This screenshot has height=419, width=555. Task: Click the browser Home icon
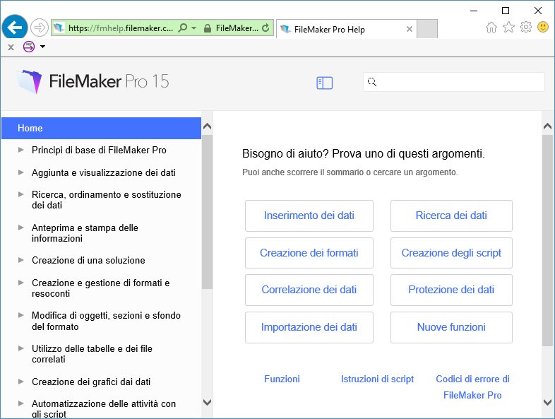pyautogui.click(x=491, y=28)
